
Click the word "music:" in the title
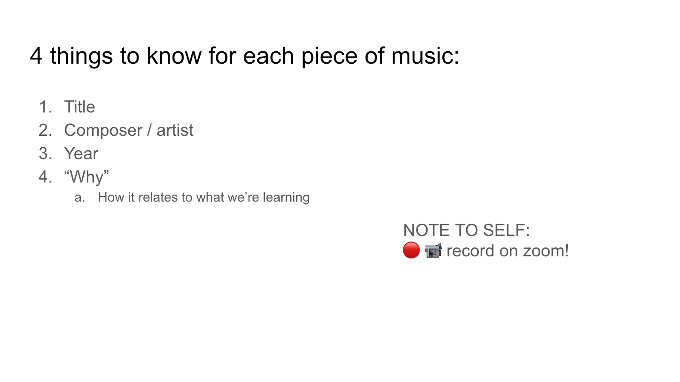[425, 56]
